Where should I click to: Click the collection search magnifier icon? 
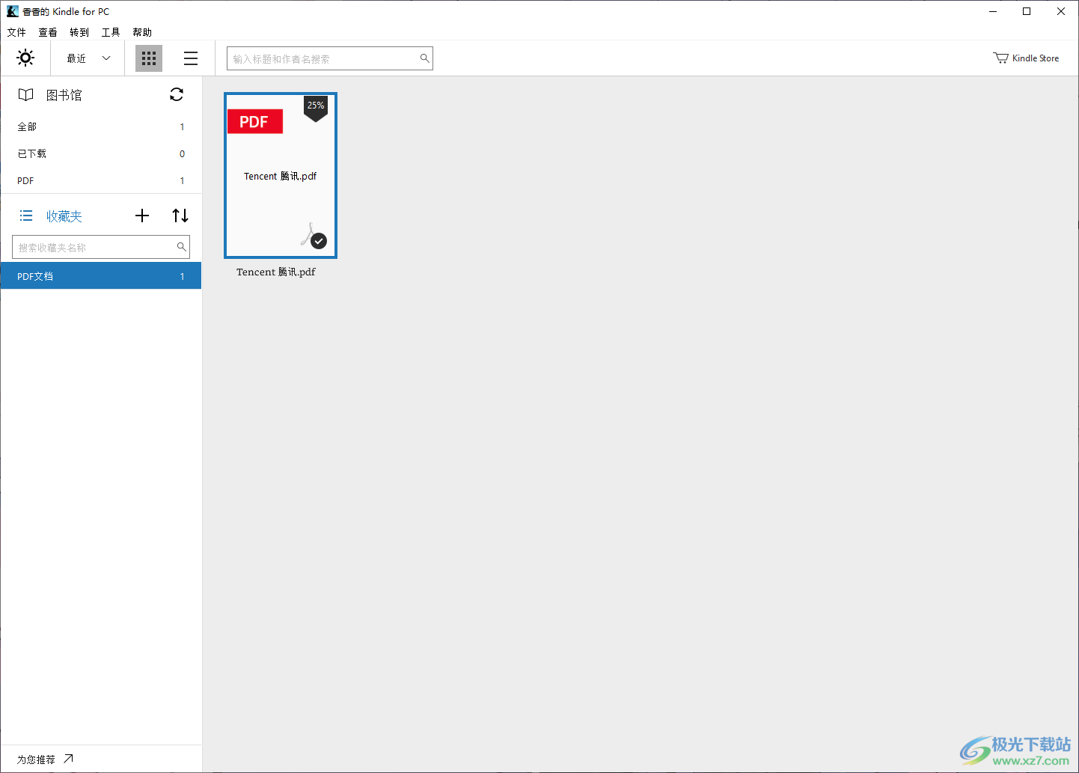click(181, 246)
